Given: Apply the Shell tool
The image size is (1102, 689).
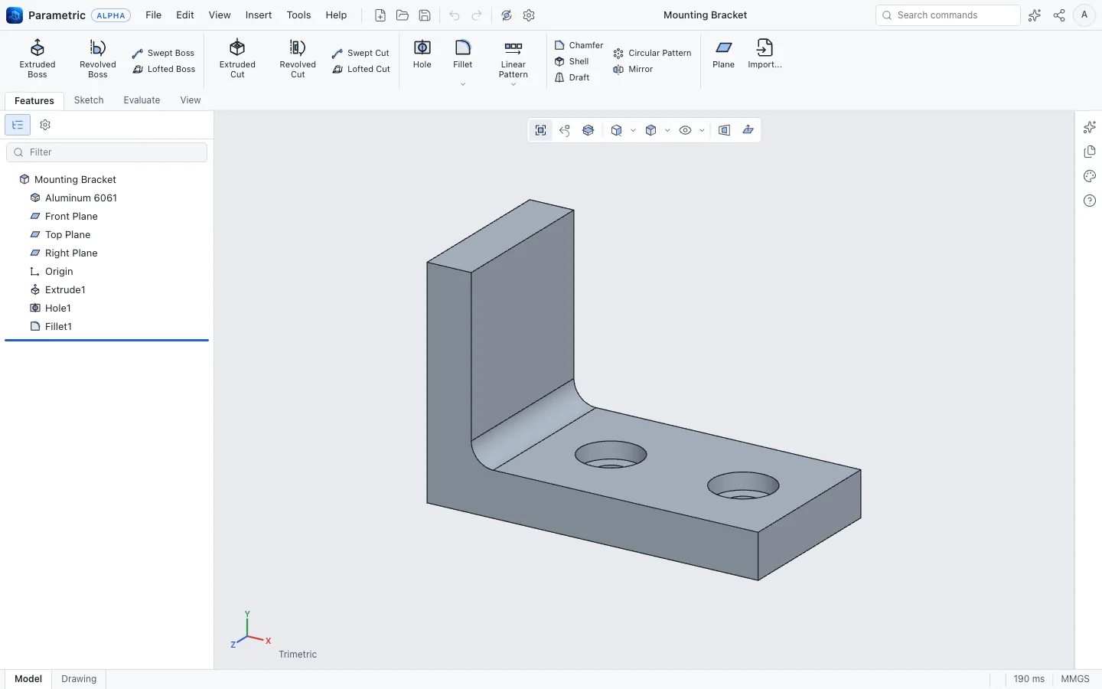Looking at the screenshot, I should (x=572, y=61).
